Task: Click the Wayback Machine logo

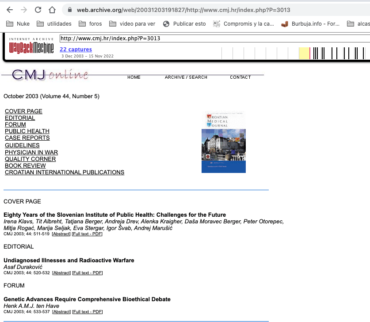Action: [x=31, y=46]
